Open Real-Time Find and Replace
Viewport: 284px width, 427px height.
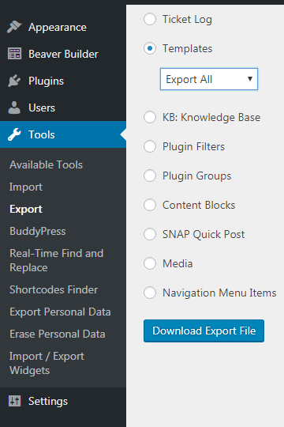[56, 260]
